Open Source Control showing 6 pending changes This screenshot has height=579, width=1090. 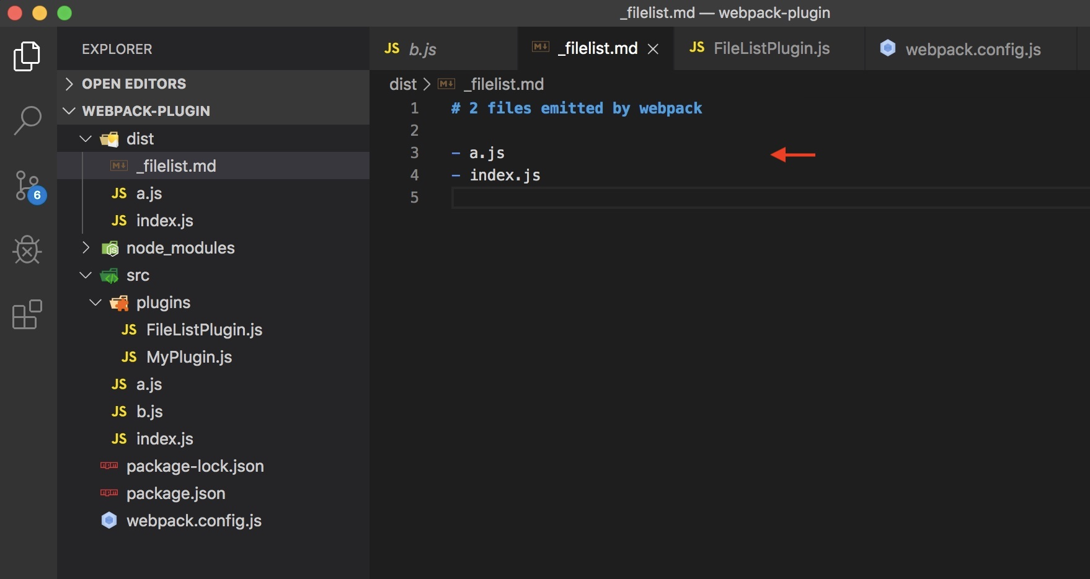click(27, 186)
